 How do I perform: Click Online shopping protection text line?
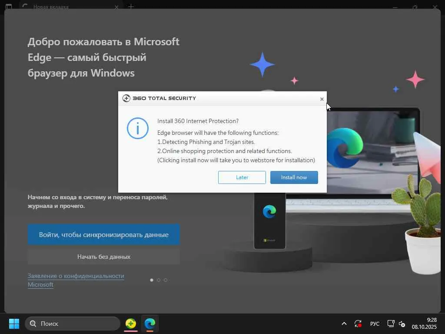click(x=225, y=151)
